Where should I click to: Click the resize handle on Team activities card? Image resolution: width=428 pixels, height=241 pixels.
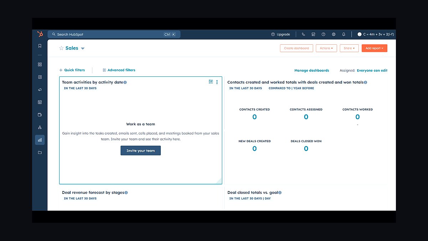point(219,181)
